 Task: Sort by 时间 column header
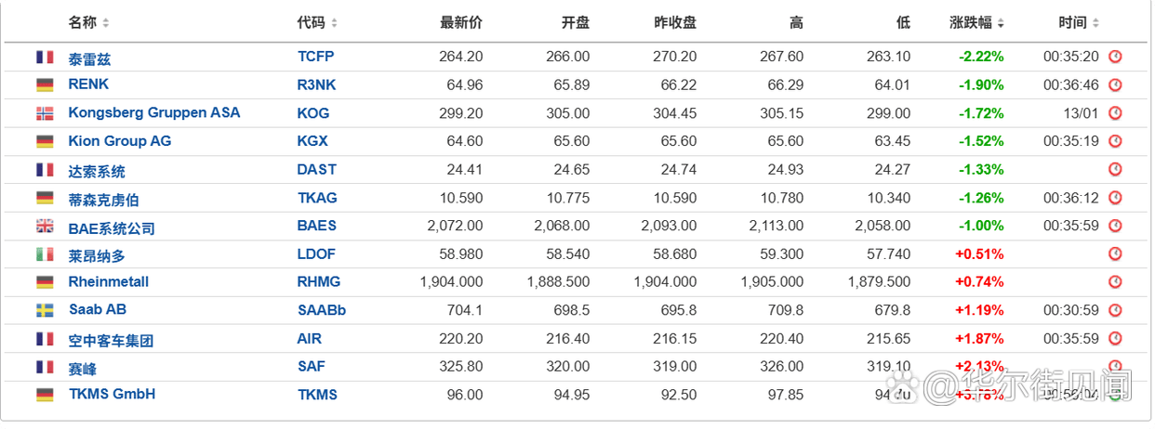tap(1078, 22)
